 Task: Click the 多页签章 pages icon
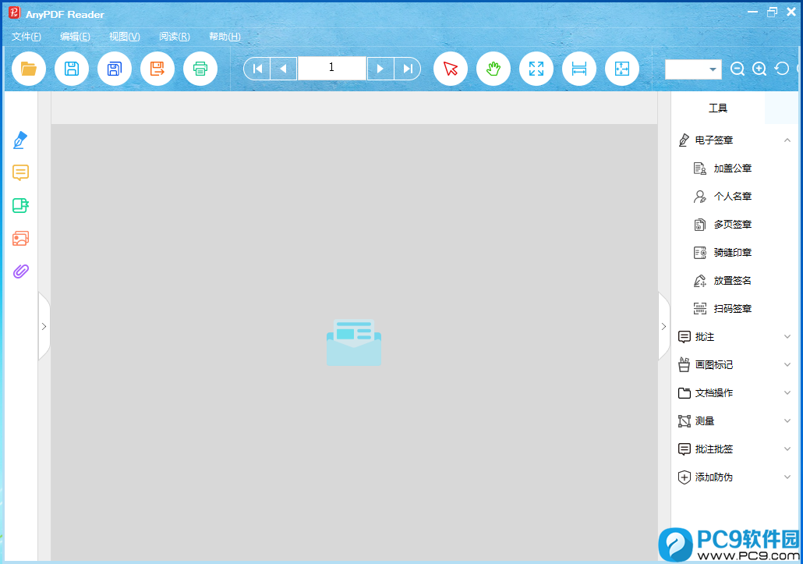coord(699,225)
